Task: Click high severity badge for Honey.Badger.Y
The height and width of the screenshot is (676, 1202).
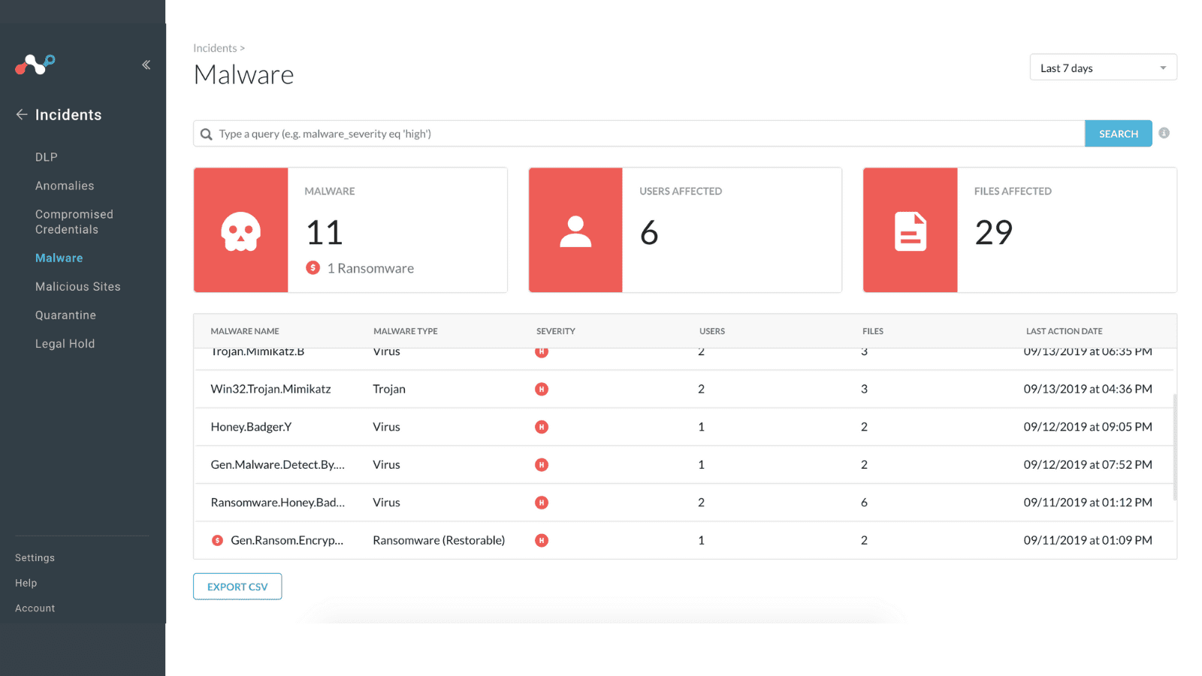Action: point(542,427)
